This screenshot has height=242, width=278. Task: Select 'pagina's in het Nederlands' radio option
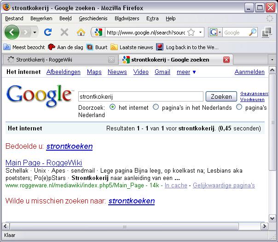click(156, 107)
